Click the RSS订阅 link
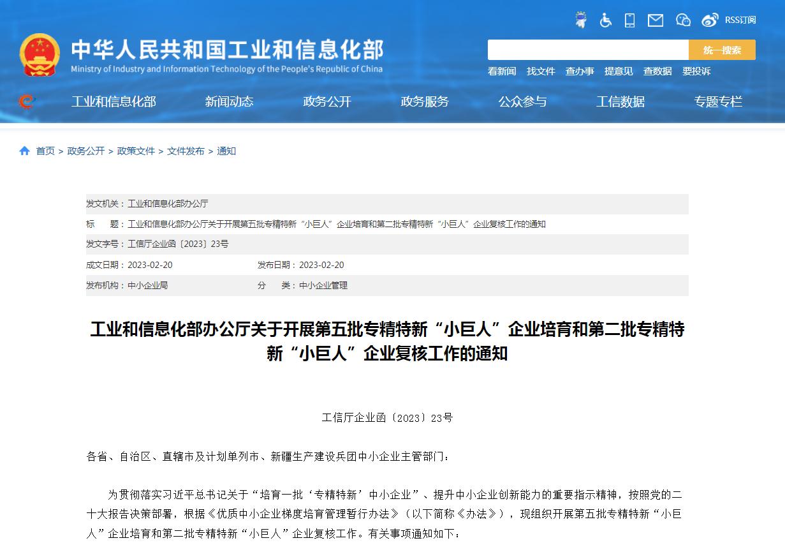 click(740, 20)
